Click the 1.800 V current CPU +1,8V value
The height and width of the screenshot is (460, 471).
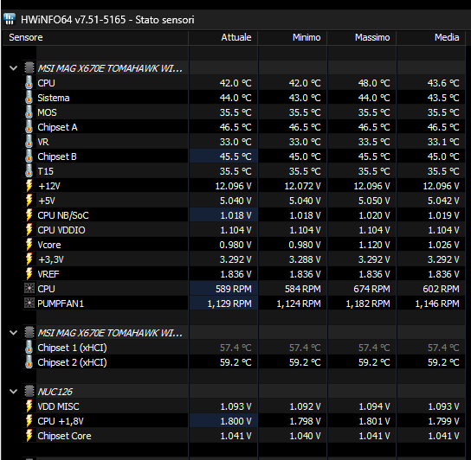point(235,421)
